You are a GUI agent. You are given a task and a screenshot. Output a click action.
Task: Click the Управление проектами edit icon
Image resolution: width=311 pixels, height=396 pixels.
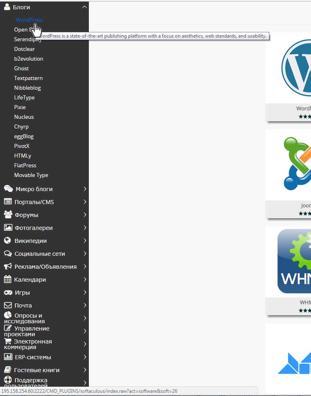tap(8, 328)
